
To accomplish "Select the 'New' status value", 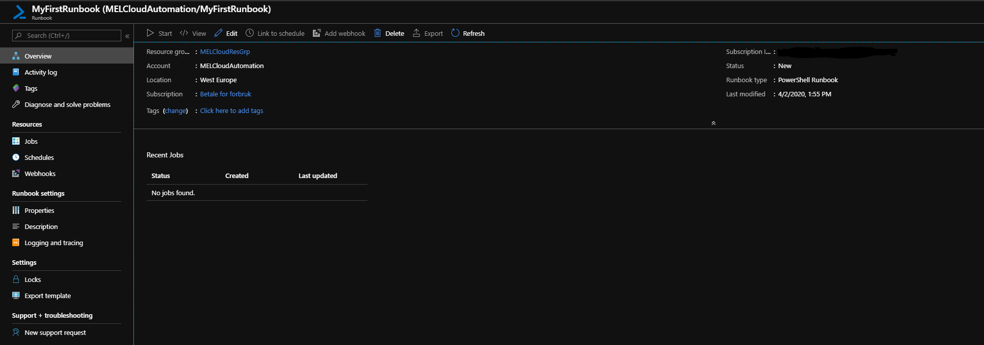I will click(x=785, y=66).
